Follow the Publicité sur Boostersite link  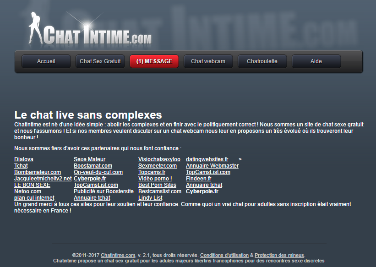tap(104, 191)
